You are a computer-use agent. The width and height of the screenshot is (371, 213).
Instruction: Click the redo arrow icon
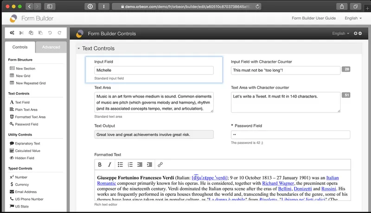click(59, 33)
